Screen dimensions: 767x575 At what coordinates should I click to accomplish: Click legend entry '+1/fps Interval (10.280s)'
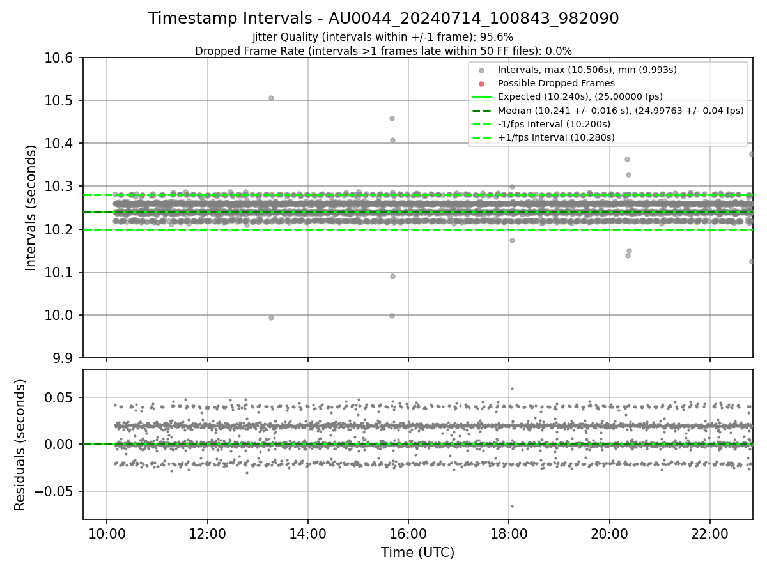tap(556, 137)
